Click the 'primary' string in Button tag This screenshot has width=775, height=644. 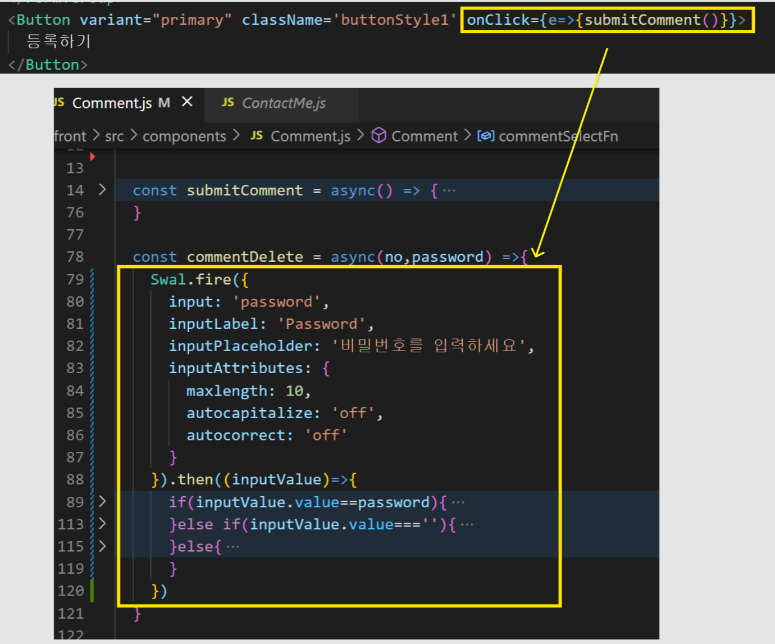tap(192, 20)
